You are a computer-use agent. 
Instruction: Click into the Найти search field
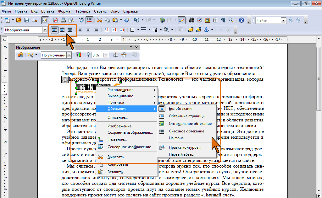(x=268, y=20)
